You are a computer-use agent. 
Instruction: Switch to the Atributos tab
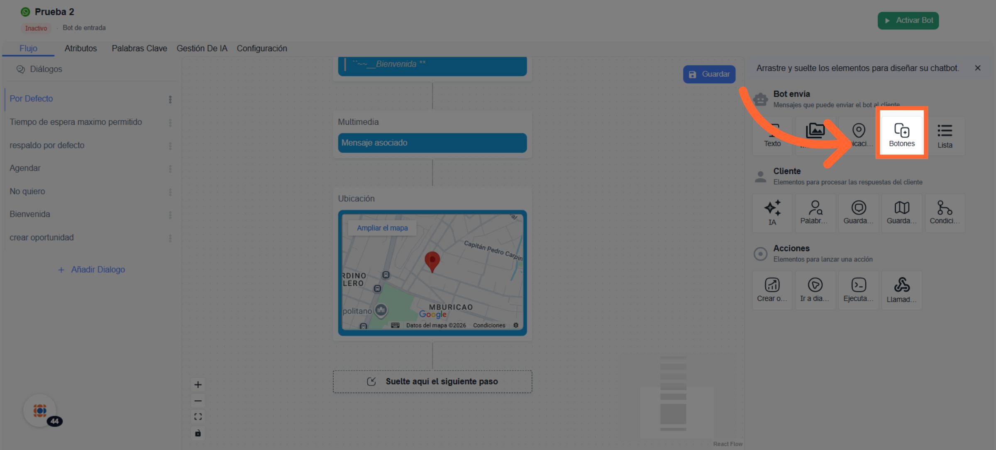coord(81,48)
